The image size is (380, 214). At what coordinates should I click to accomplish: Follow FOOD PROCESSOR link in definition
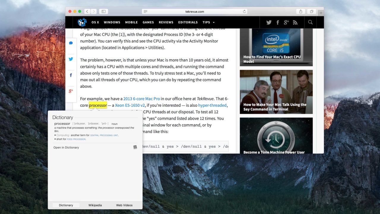pos(76,139)
